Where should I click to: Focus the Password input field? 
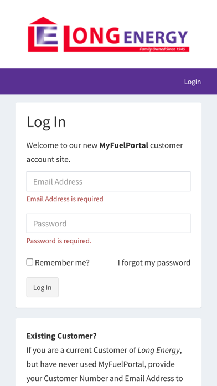pyautogui.click(x=108, y=224)
